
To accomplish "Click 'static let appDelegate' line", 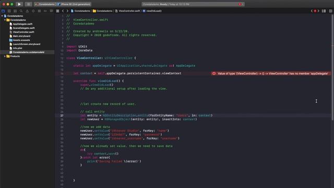I will (x=134, y=66).
